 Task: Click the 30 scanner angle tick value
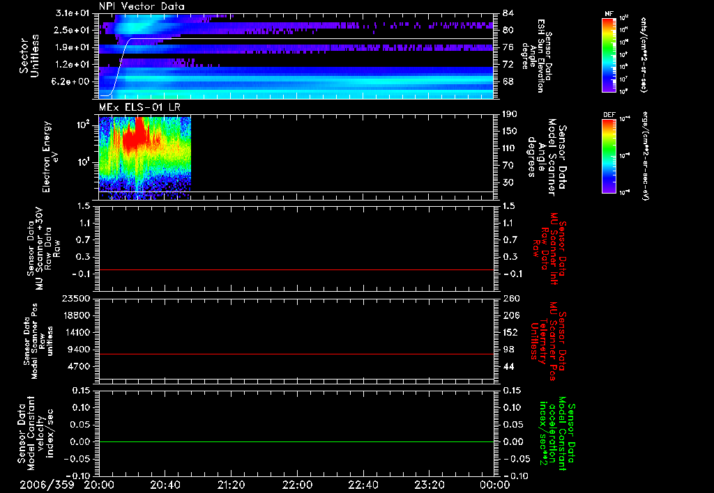click(508, 182)
